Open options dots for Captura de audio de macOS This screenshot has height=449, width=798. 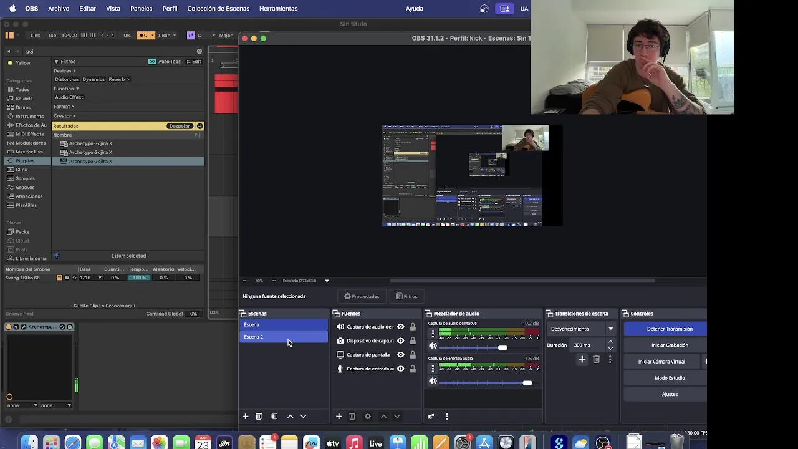click(x=433, y=334)
